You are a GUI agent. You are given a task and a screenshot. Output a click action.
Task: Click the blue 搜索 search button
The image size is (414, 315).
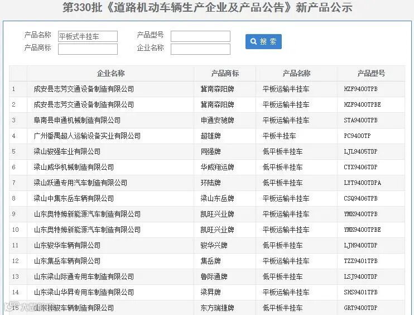pyautogui.click(x=263, y=41)
